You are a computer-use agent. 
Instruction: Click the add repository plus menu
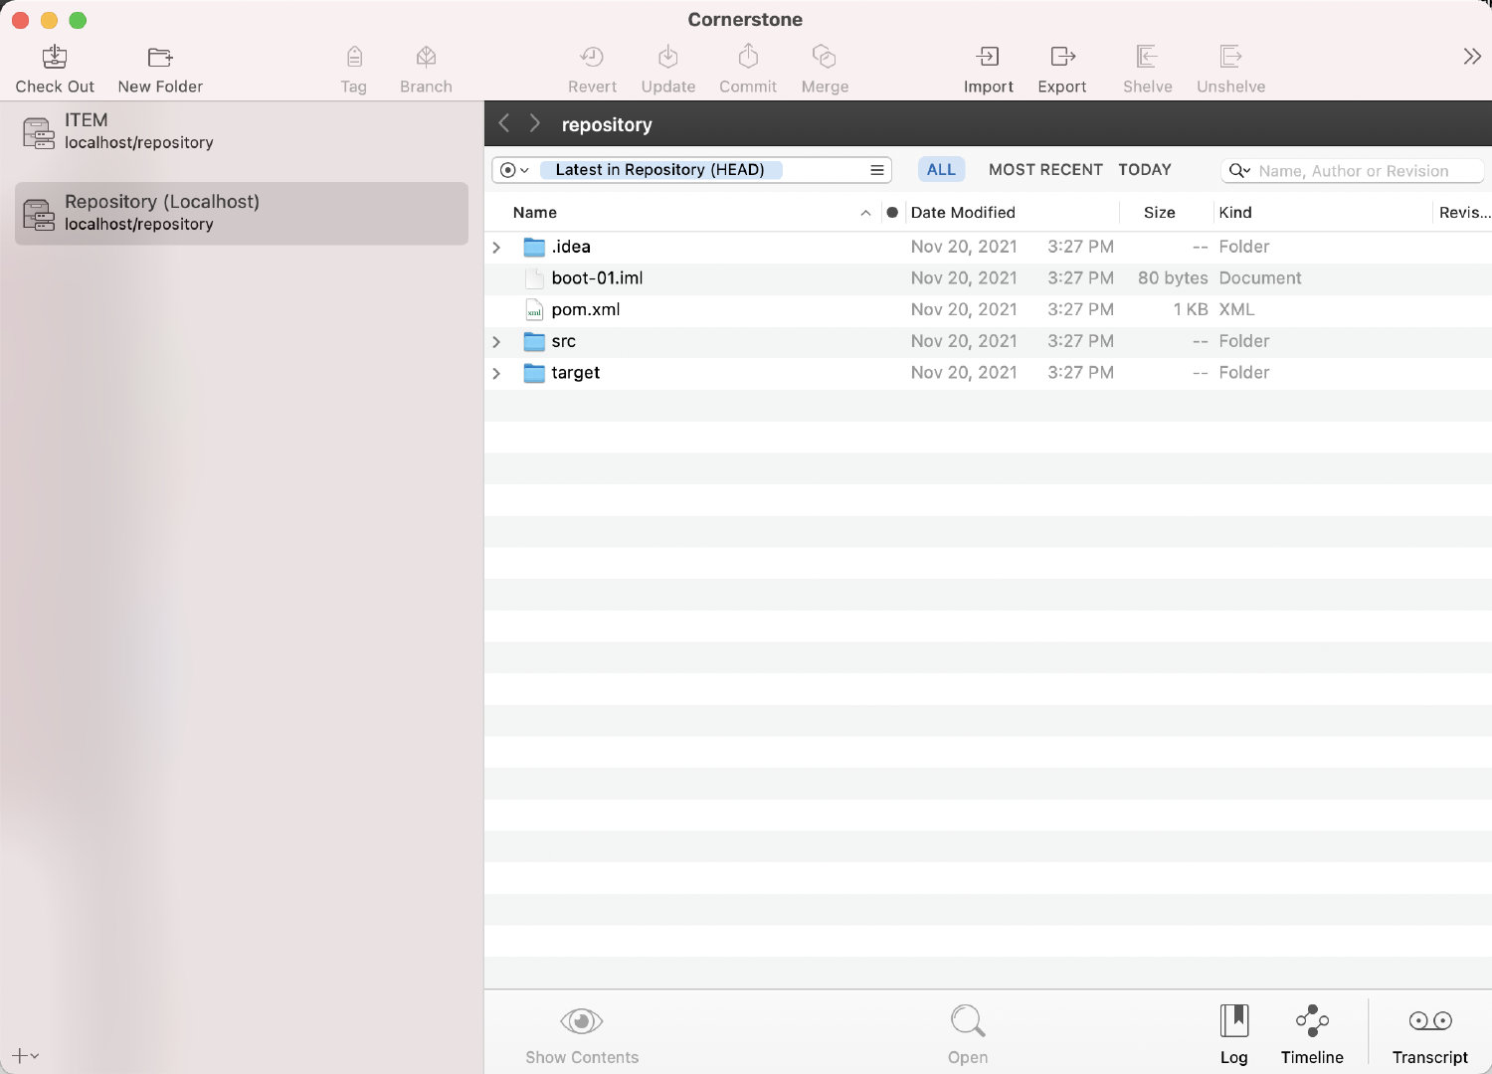tap(25, 1055)
